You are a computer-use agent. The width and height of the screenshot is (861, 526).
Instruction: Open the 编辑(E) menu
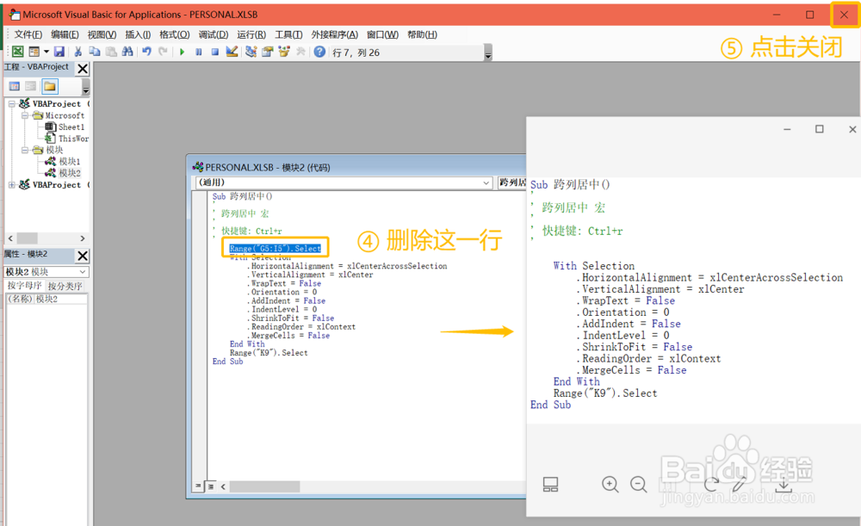pos(65,34)
